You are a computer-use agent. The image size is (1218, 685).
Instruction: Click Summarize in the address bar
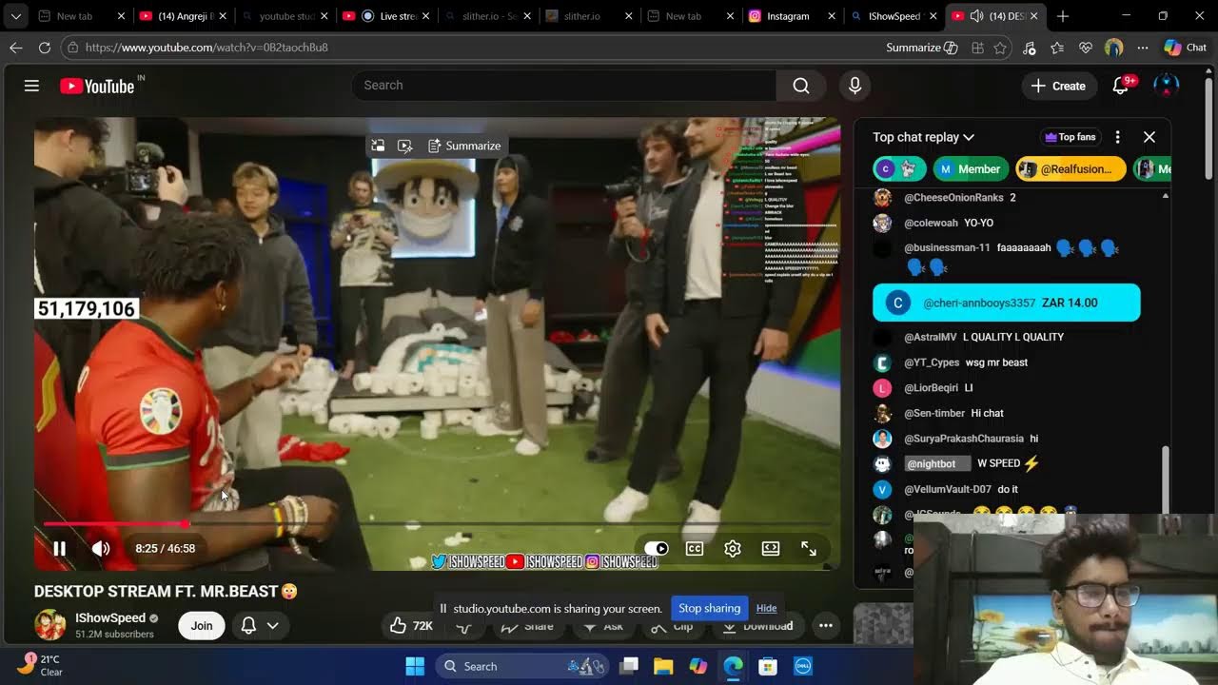[921, 48]
